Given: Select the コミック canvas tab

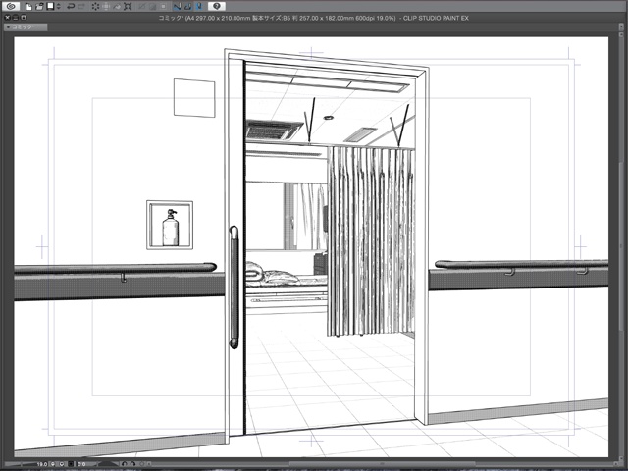Looking at the screenshot, I should pyautogui.click(x=26, y=27).
